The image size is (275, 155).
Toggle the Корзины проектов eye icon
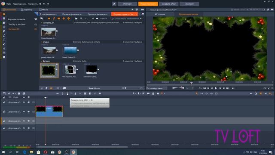click(x=36, y=19)
